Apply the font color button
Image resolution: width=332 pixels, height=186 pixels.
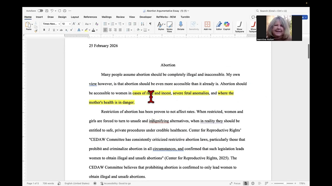(x=93, y=30)
